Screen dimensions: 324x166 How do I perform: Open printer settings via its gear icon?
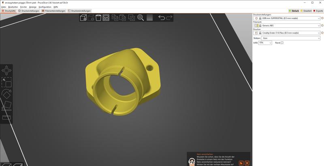[x=322, y=33]
